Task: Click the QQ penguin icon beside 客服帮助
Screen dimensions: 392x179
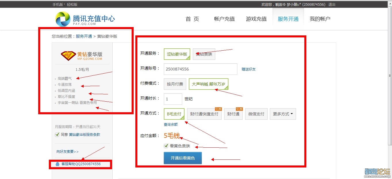Action: [57, 164]
